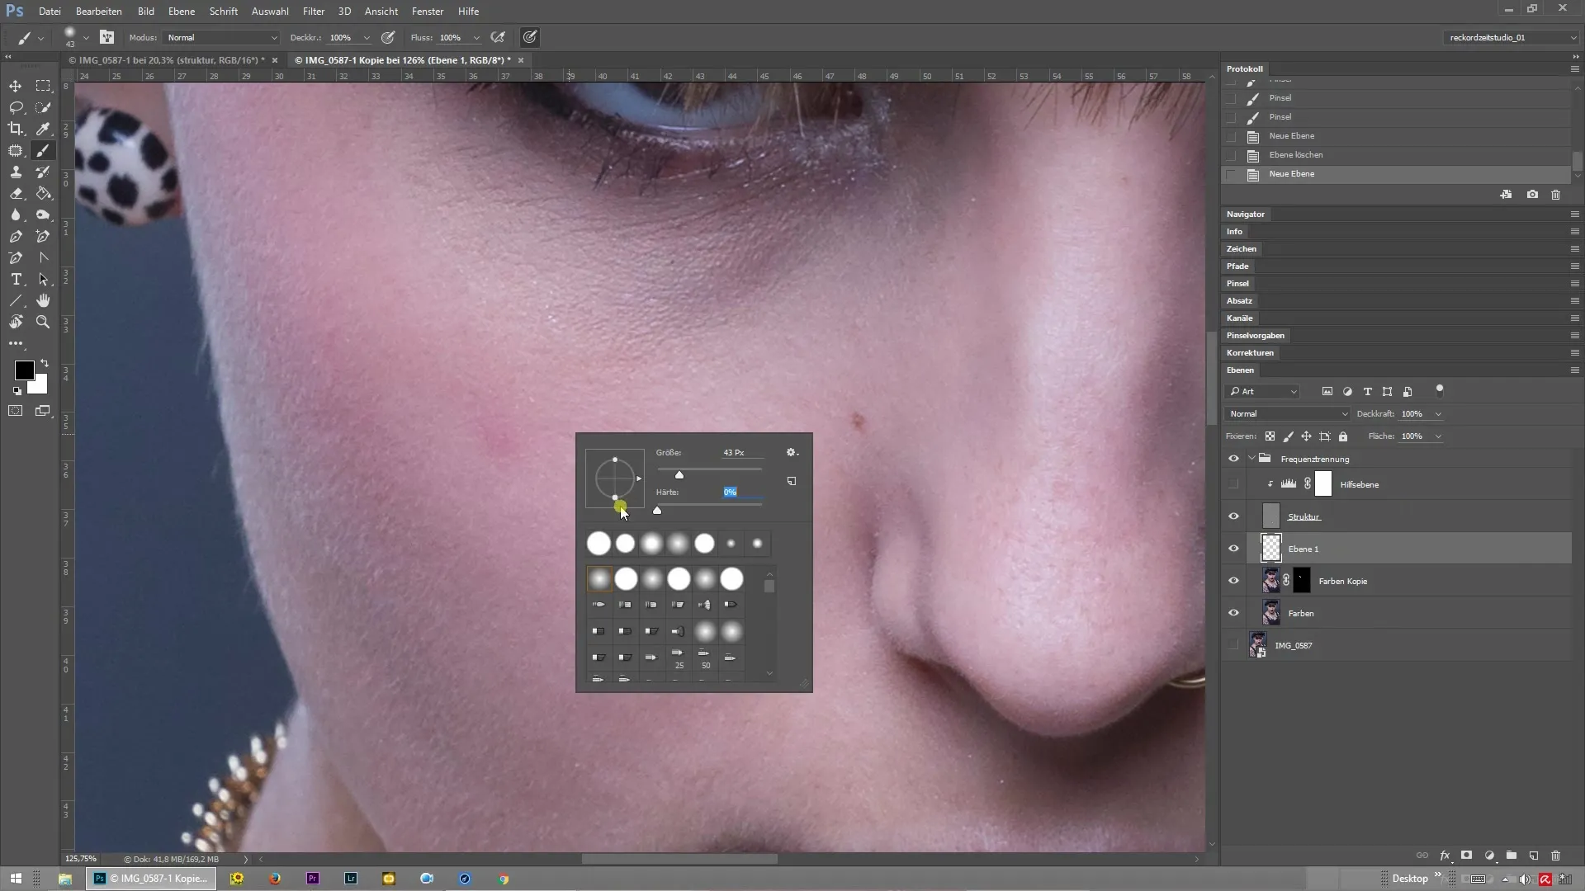The height and width of the screenshot is (891, 1585).
Task: Select the Line tool
Action: [x=16, y=300]
